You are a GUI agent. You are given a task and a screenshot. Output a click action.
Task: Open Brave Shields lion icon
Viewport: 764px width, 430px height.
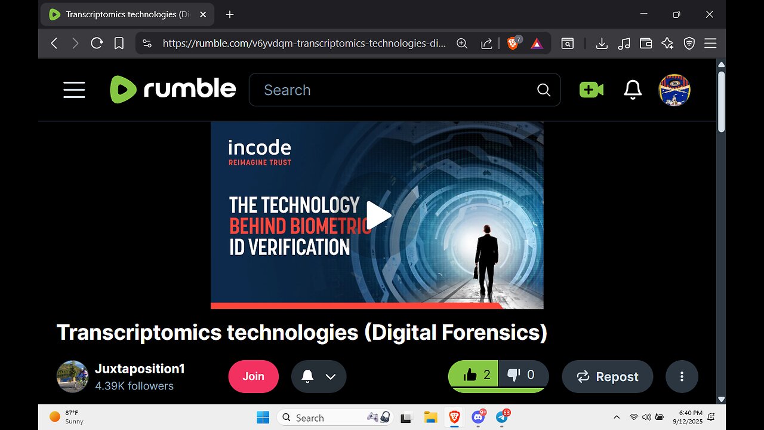513,43
